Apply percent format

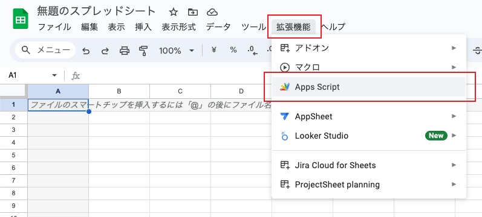click(x=233, y=50)
